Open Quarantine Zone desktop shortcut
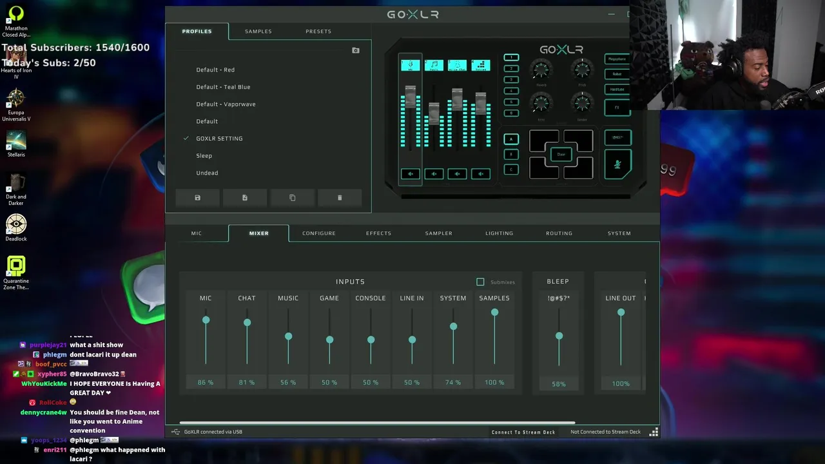Viewport: 825px width, 464px height. 16,273
